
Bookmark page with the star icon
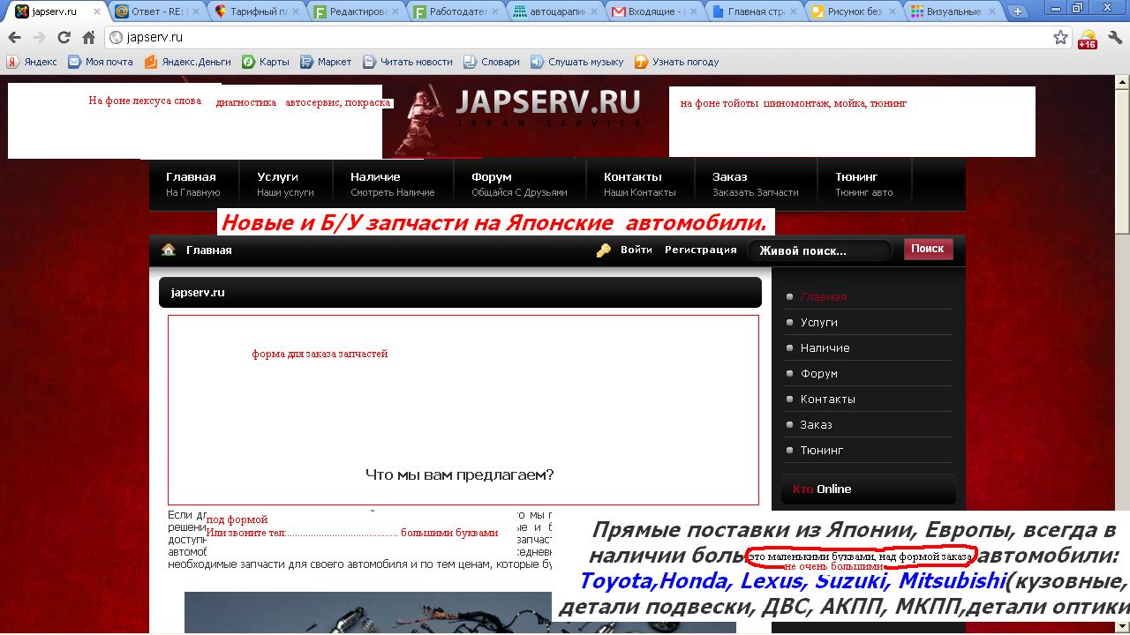(1060, 38)
